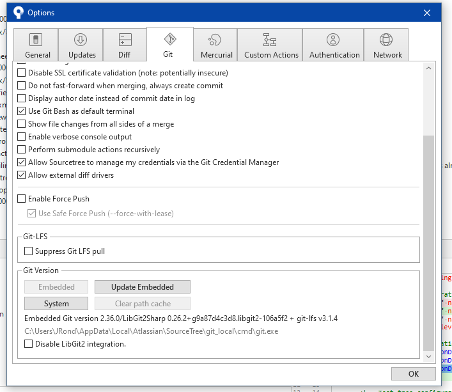Click the Mercurial swirl icon
This screenshot has width=452, height=392.
215,40
